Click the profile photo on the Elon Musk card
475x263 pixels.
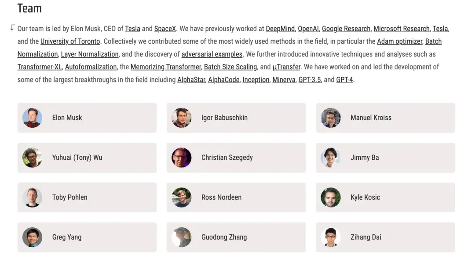[32, 118]
